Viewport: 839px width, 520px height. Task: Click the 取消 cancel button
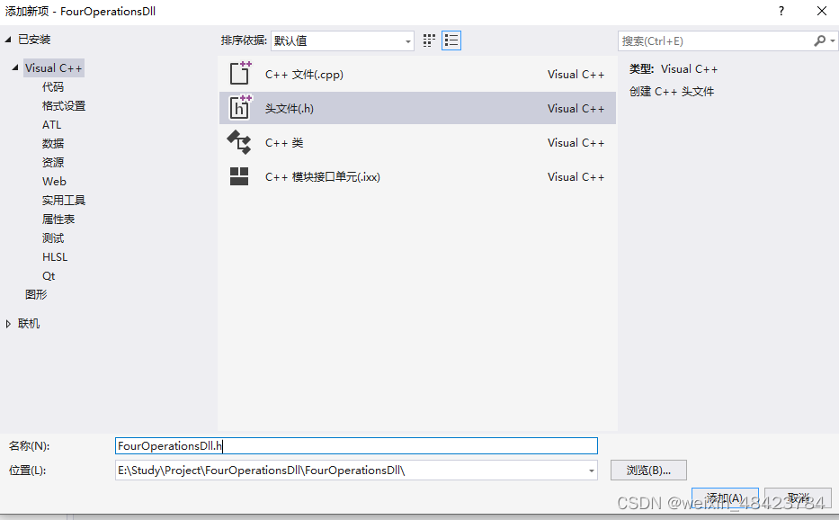tap(798, 498)
